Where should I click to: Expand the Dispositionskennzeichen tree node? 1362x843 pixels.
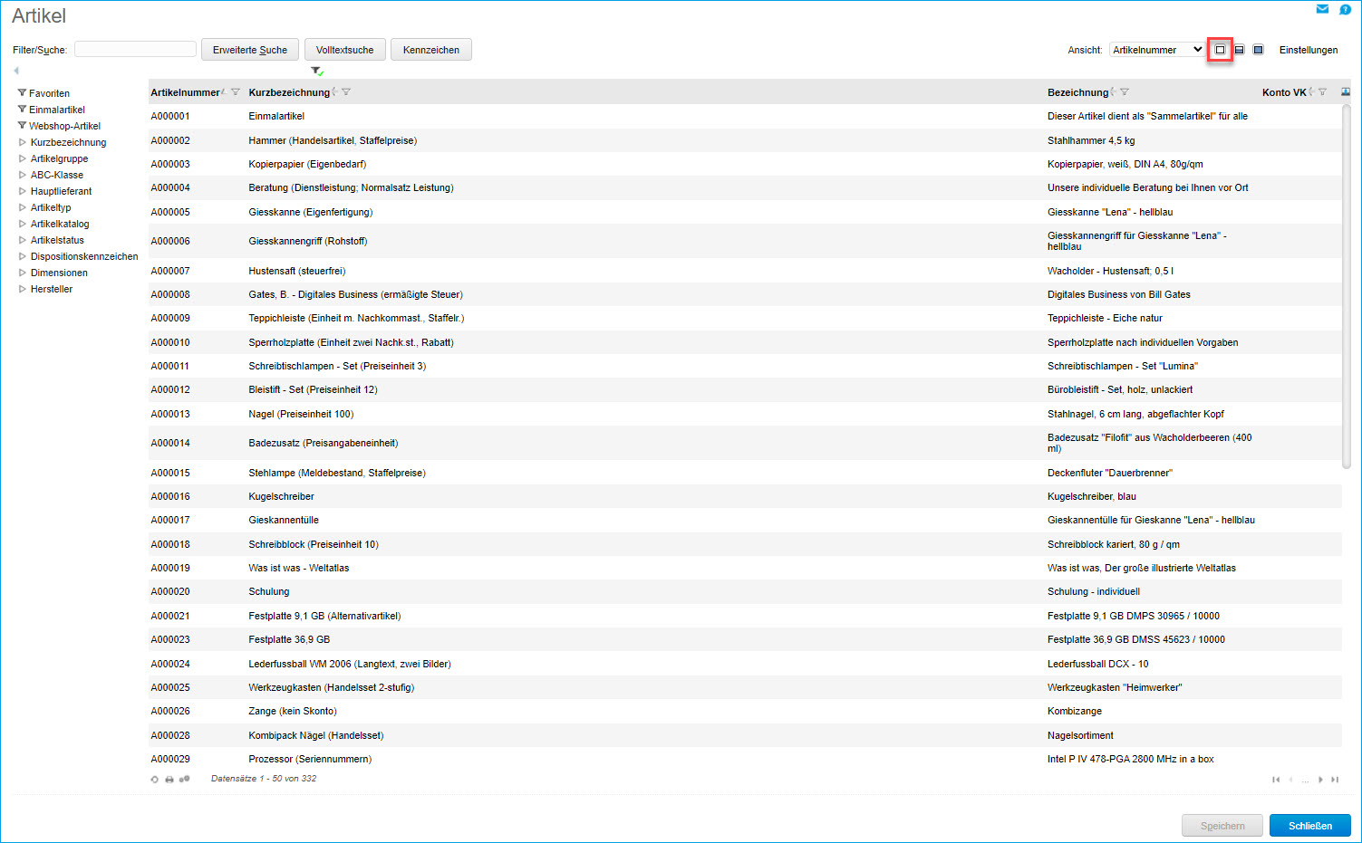(x=23, y=256)
